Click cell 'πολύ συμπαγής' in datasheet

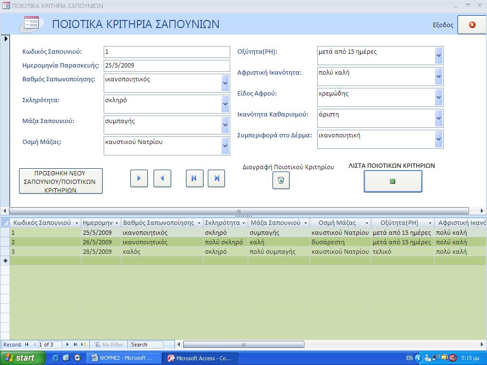[279, 251]
